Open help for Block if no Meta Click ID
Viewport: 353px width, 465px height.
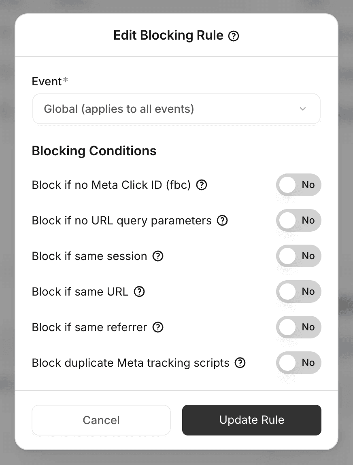click(x=202, y=185)
